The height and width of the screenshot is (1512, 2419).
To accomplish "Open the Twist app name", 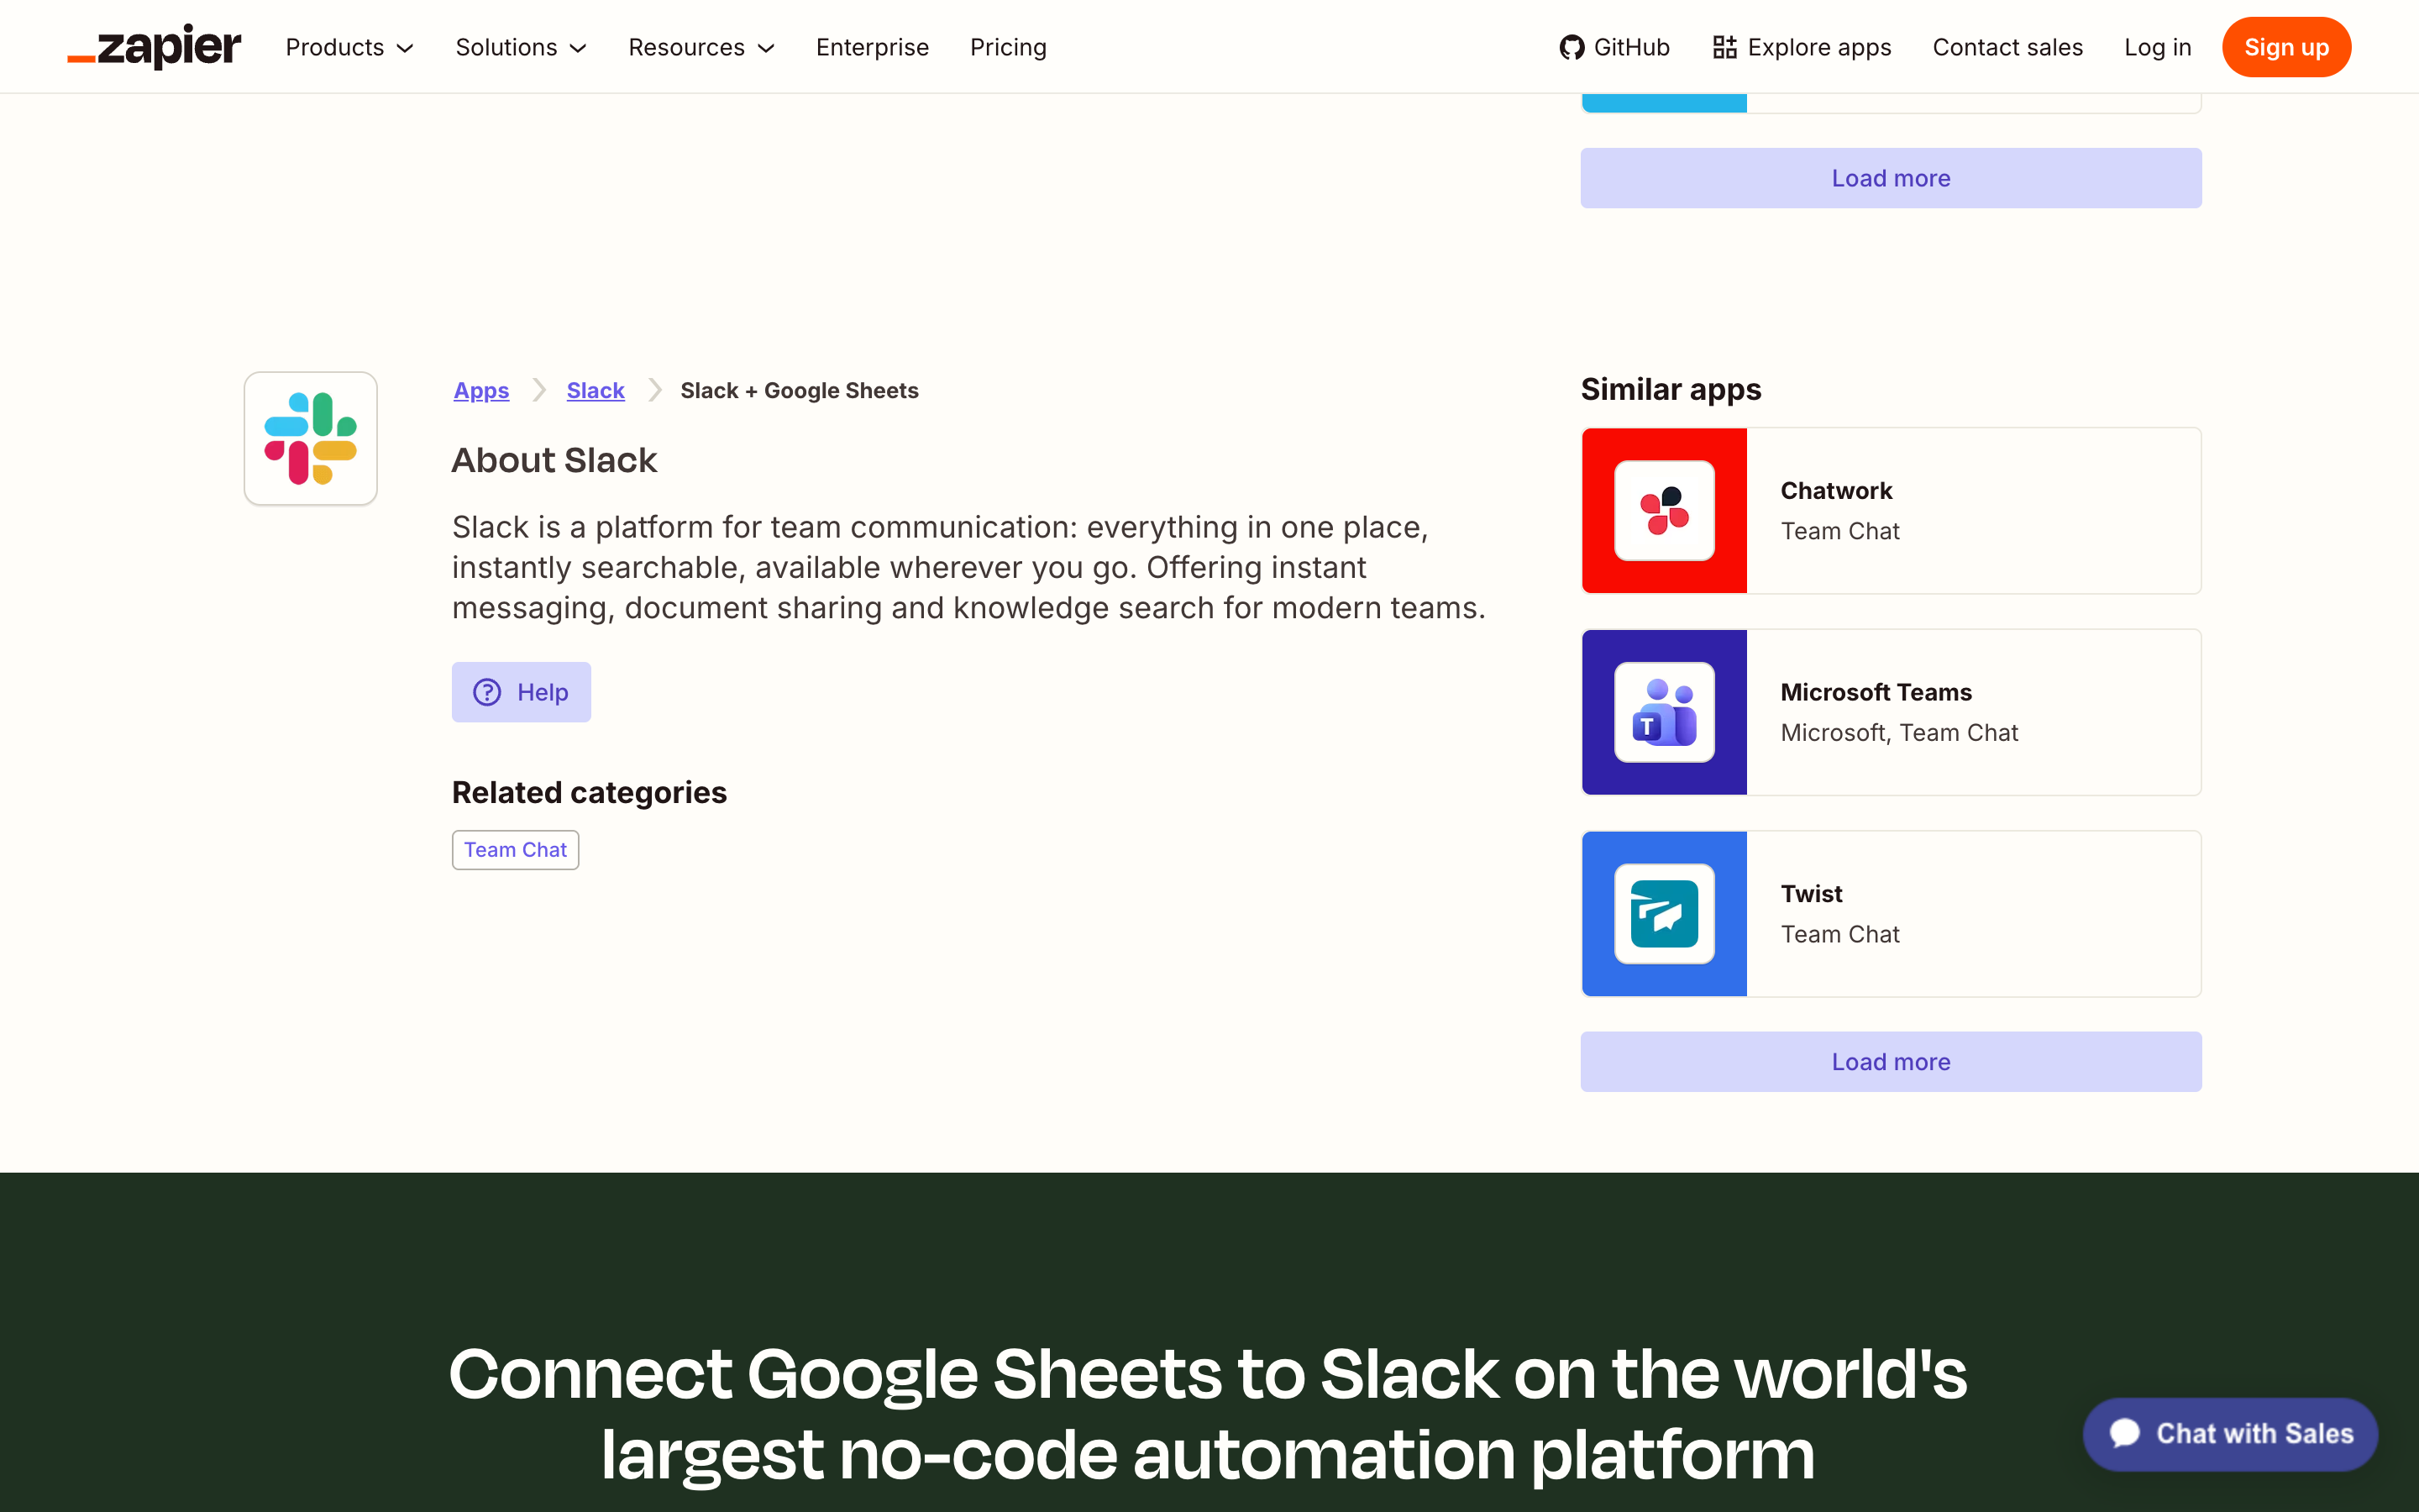I will click(x=1811, y=894).
